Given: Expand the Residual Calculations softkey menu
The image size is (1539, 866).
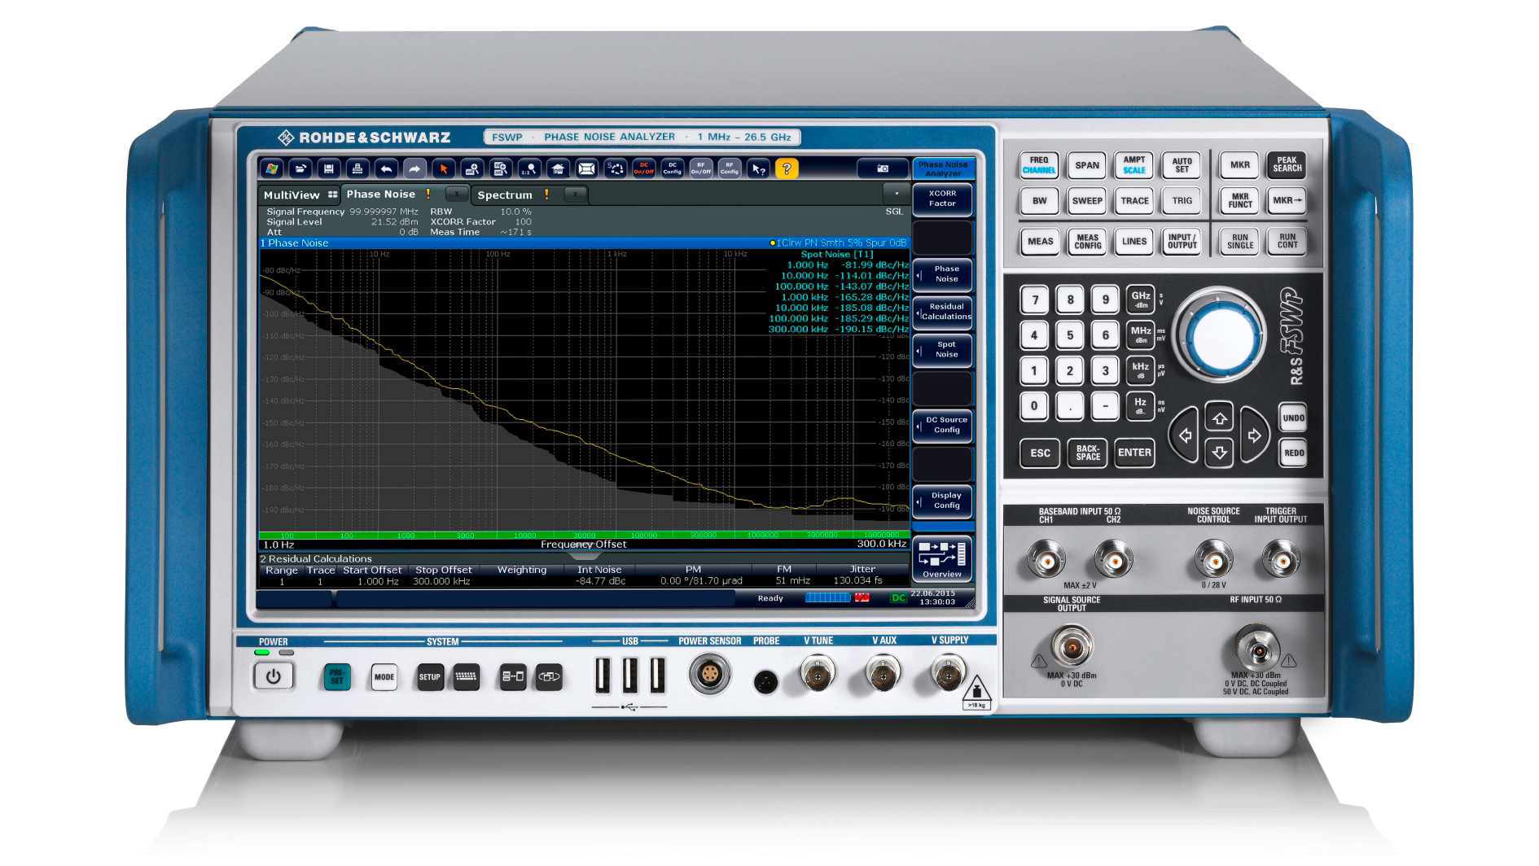Looking at the screenshot, I should 943,312.
